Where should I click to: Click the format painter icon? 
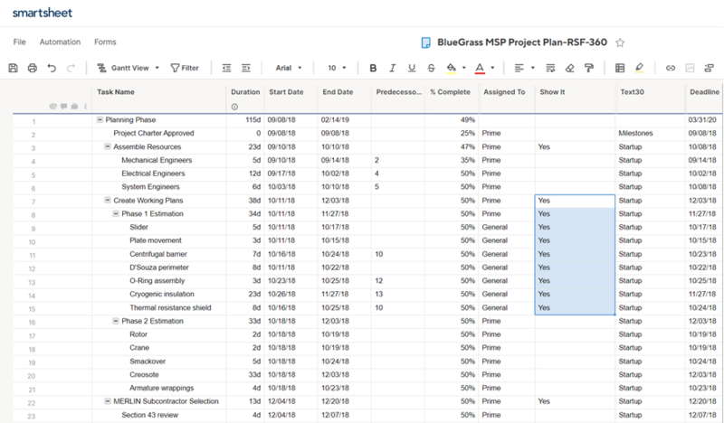tap(589, 68)
